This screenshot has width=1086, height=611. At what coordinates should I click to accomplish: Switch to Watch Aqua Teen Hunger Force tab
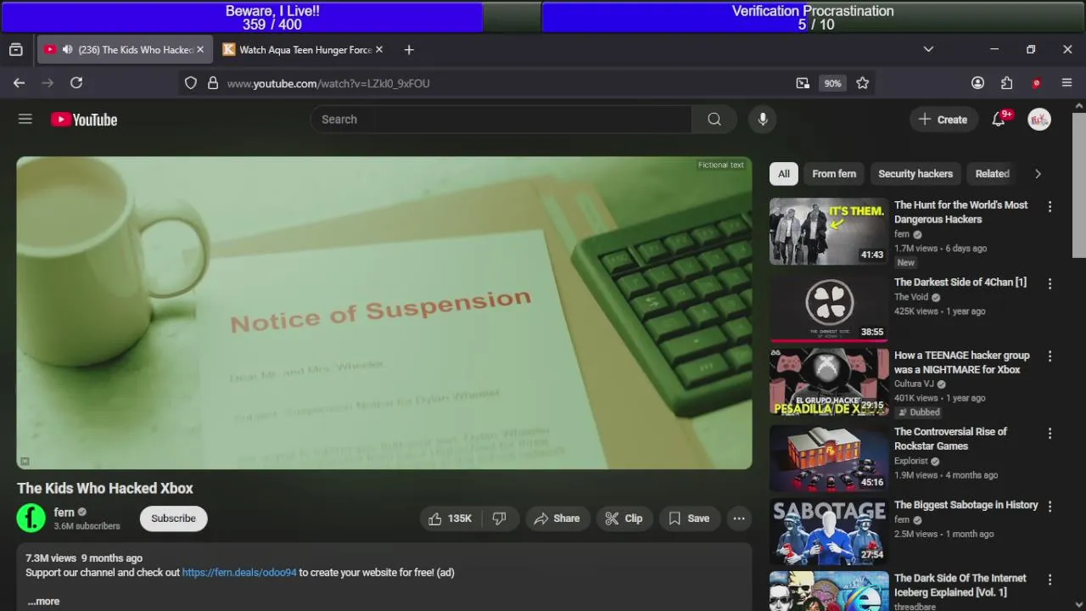point(303,50)
